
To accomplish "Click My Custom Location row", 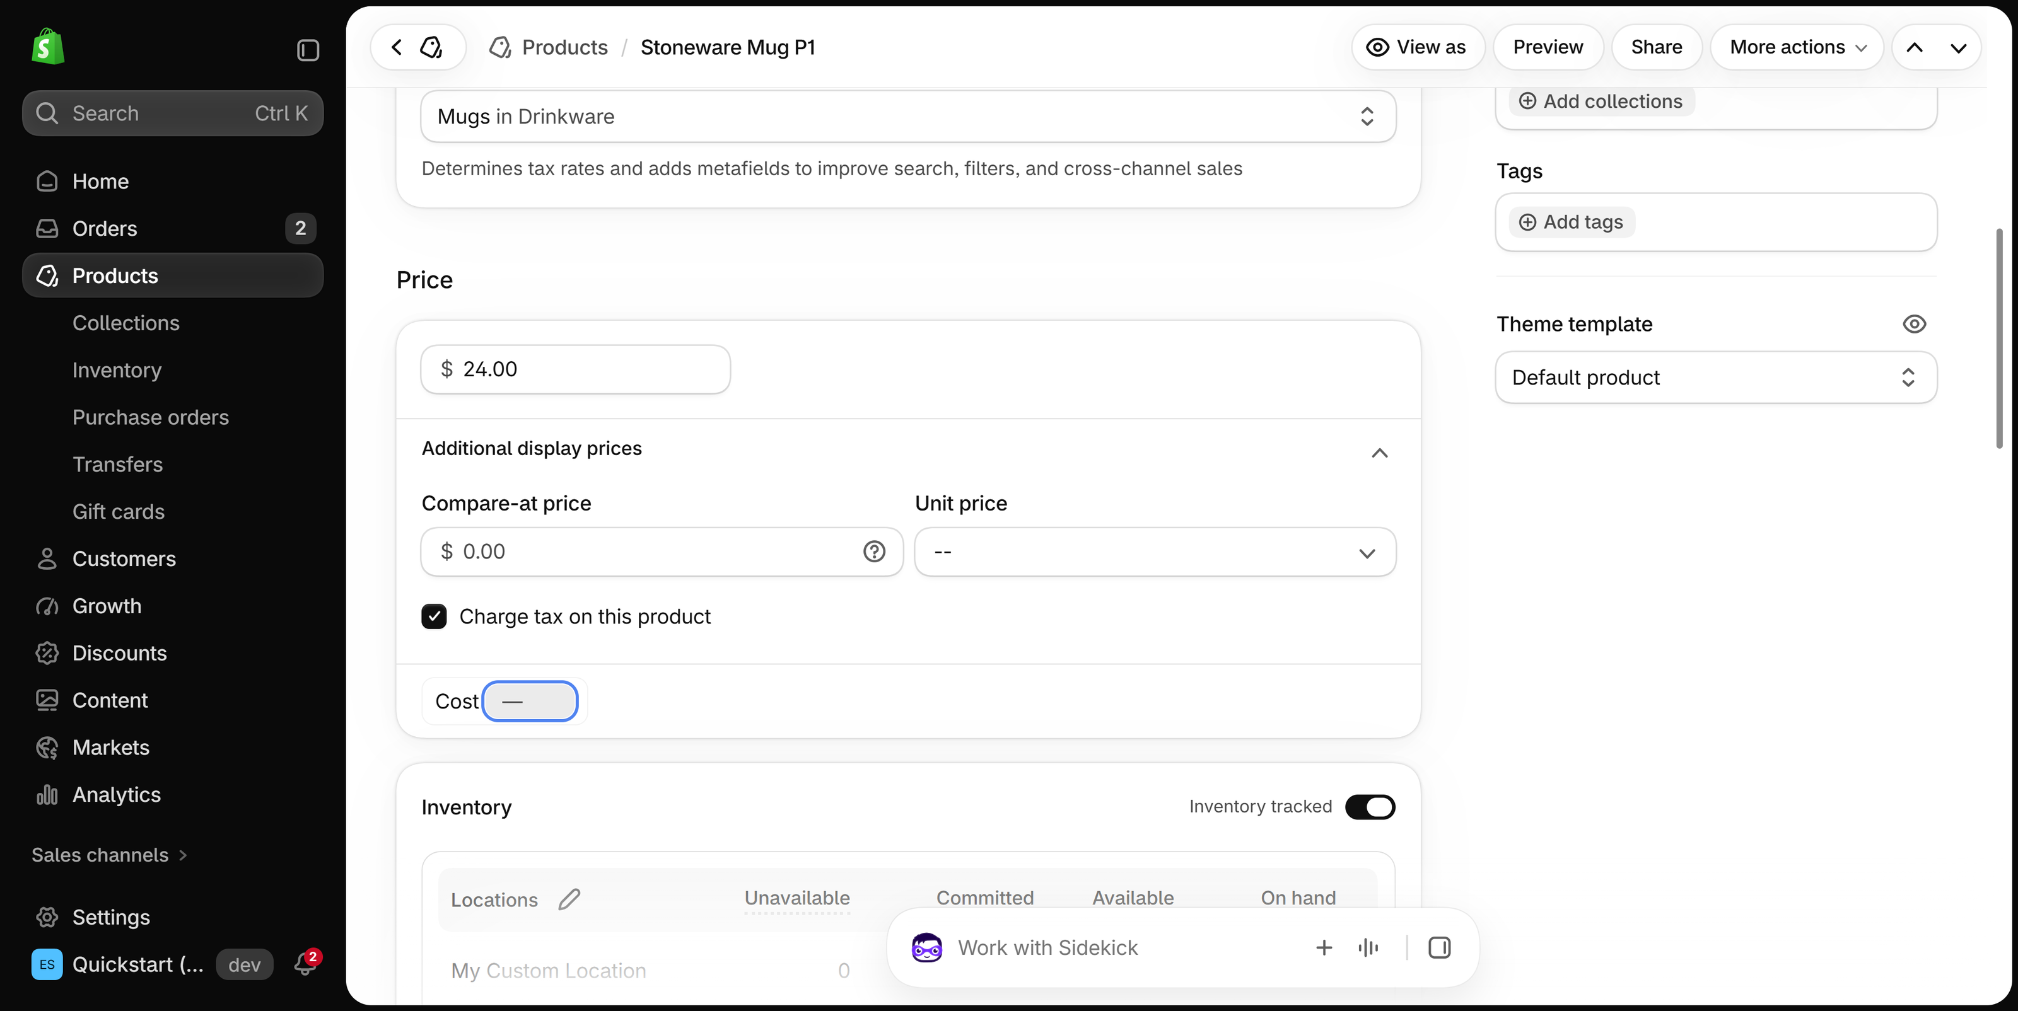I will point(549,971).
